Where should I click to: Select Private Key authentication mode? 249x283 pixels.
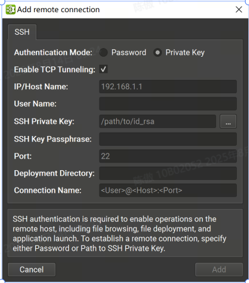coord(158,53)
